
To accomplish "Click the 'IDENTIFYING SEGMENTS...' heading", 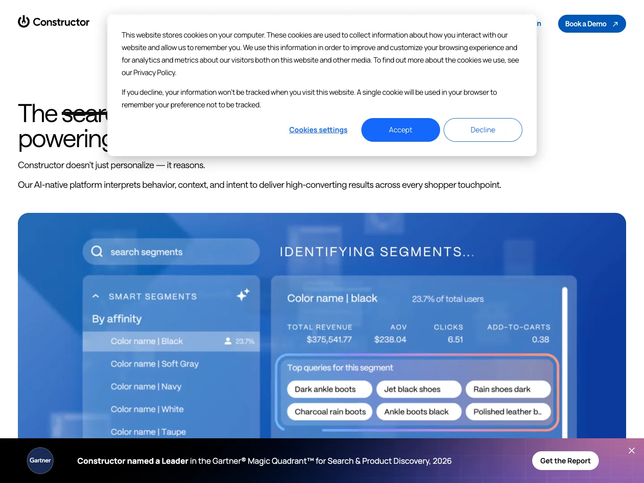I will click(x=377, y=252).
